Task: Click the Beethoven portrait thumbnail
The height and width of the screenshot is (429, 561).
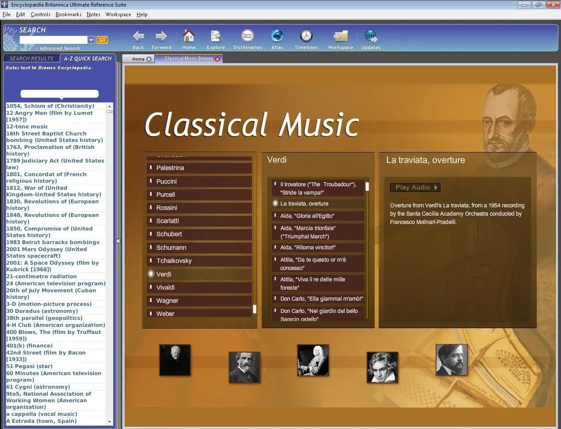Action: click(382, 367)
